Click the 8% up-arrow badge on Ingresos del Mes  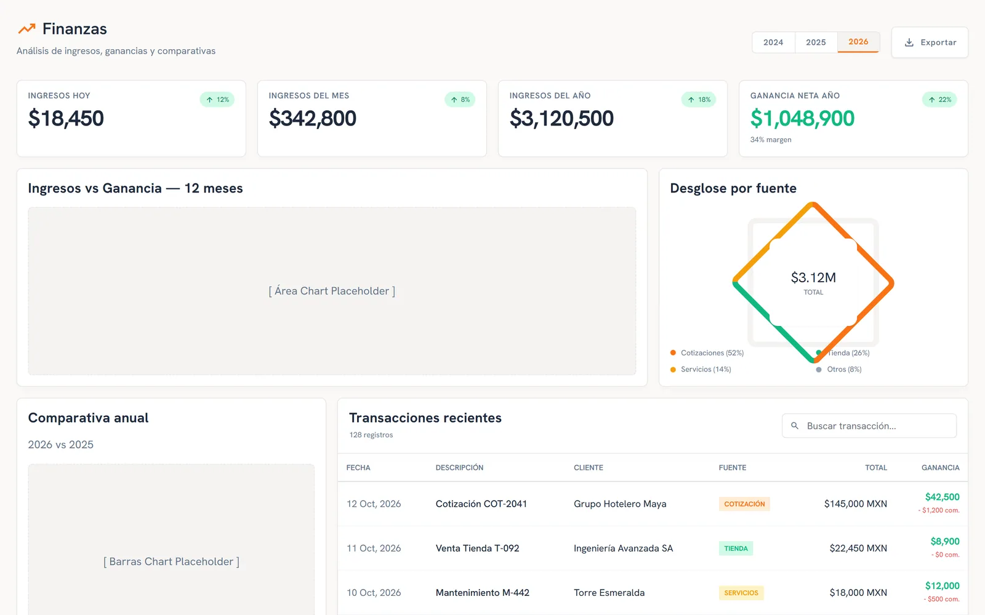460,100
